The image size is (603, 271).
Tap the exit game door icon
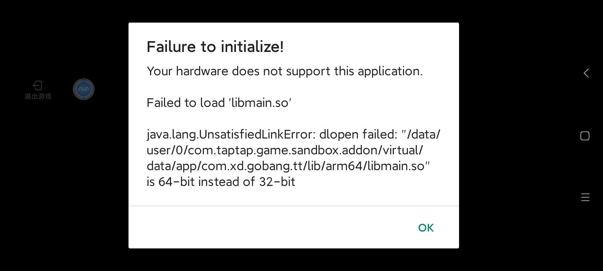click(x=37, y=85)
